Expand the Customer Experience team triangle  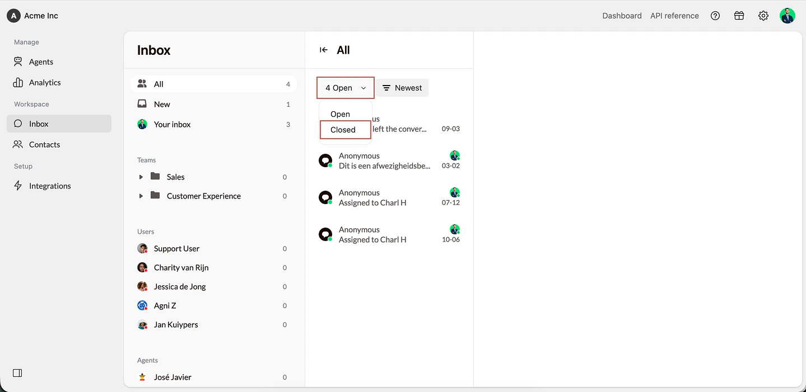(141, 196)
